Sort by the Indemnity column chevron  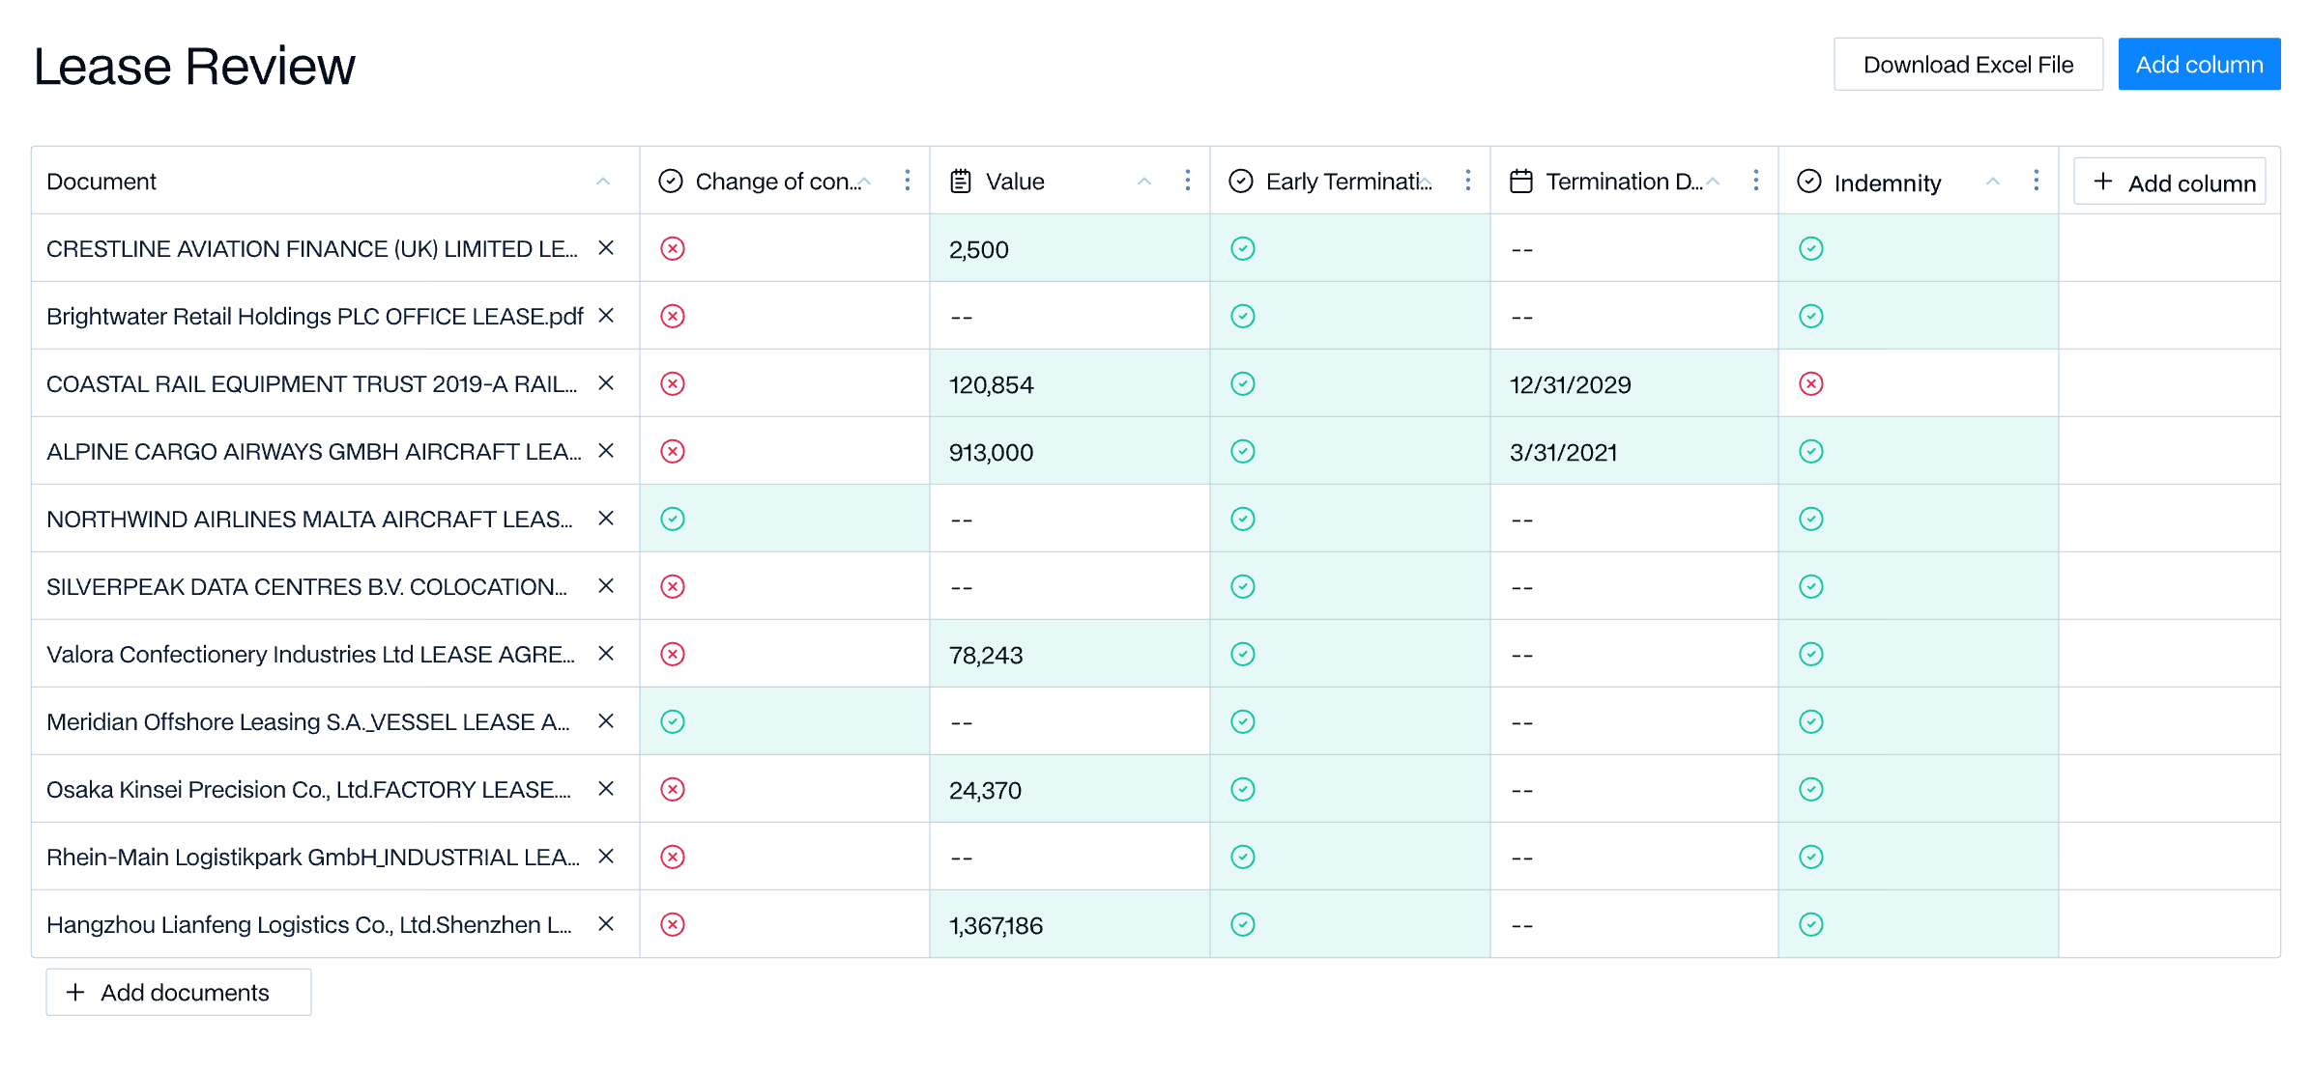[x=1993, y=182]
